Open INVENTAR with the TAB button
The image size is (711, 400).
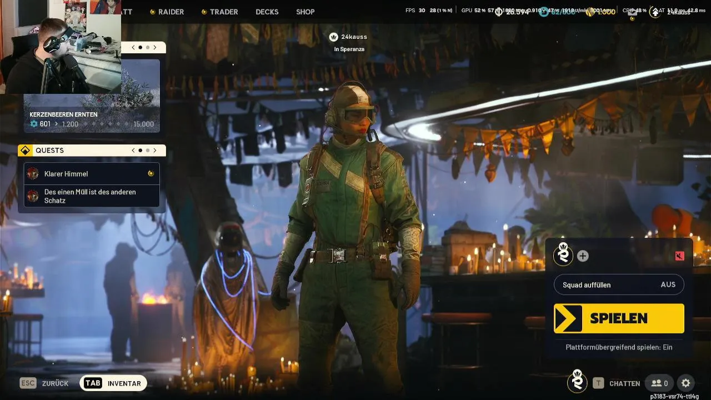(x=113, y=383)
